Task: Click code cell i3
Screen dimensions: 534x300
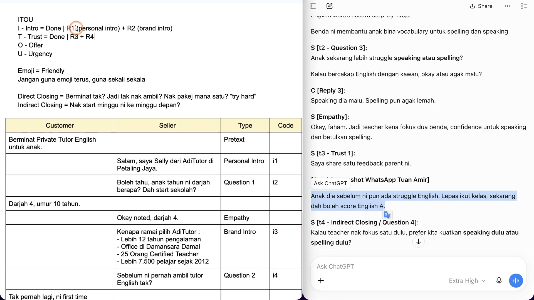Action: pos(286,246)
